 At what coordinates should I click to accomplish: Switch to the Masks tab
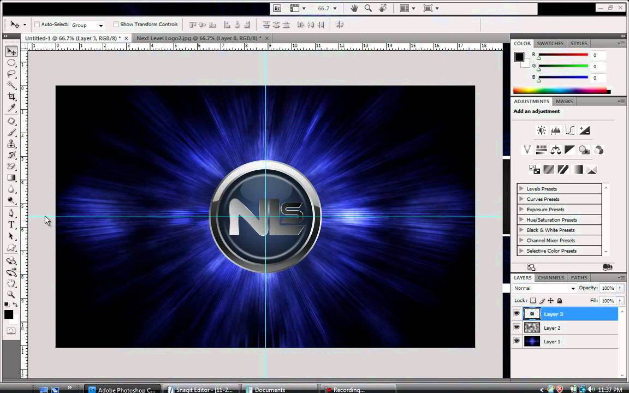coord(564,102)
